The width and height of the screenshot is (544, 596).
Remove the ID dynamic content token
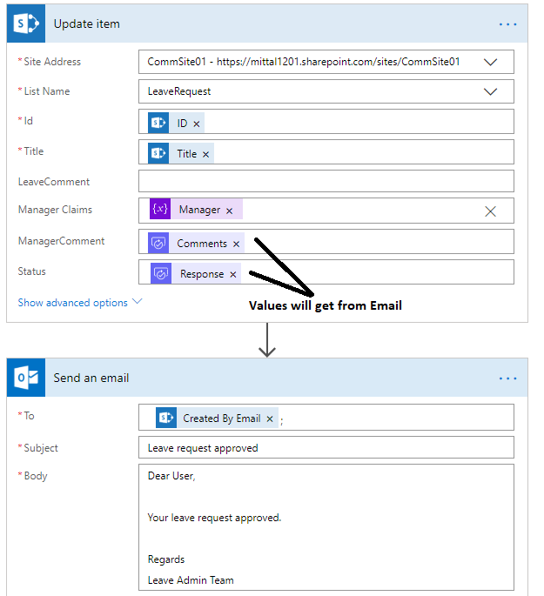[197, 124]
